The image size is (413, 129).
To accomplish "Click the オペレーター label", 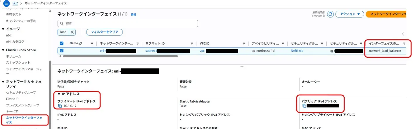I will (x=311, y=82).
